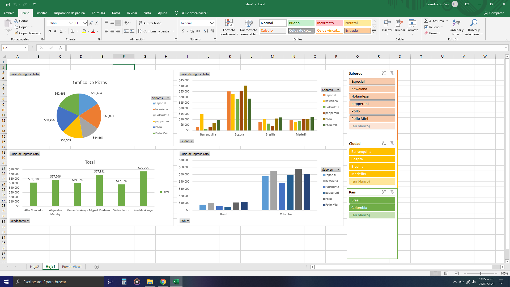Viewport: 510px width, 287px height.
Task: Click the Autosuma sigma icon
Action: click(426, 21)
